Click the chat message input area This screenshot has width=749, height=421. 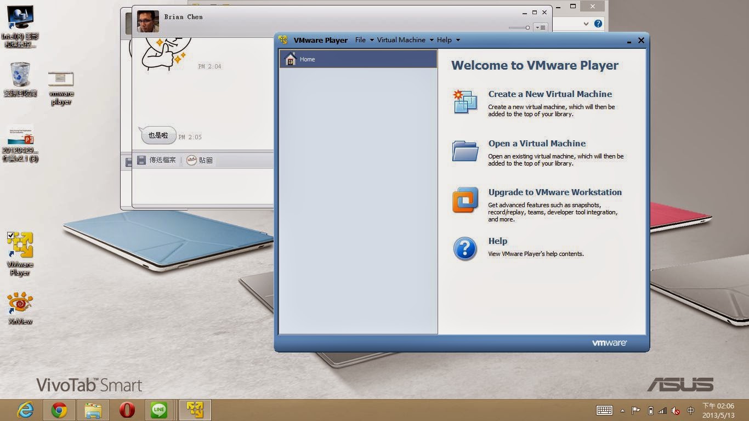[x=203, y=186]
